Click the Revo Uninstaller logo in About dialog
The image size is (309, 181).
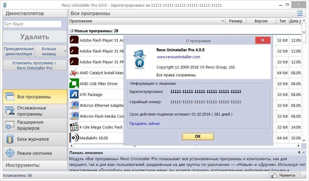point(140,59)
